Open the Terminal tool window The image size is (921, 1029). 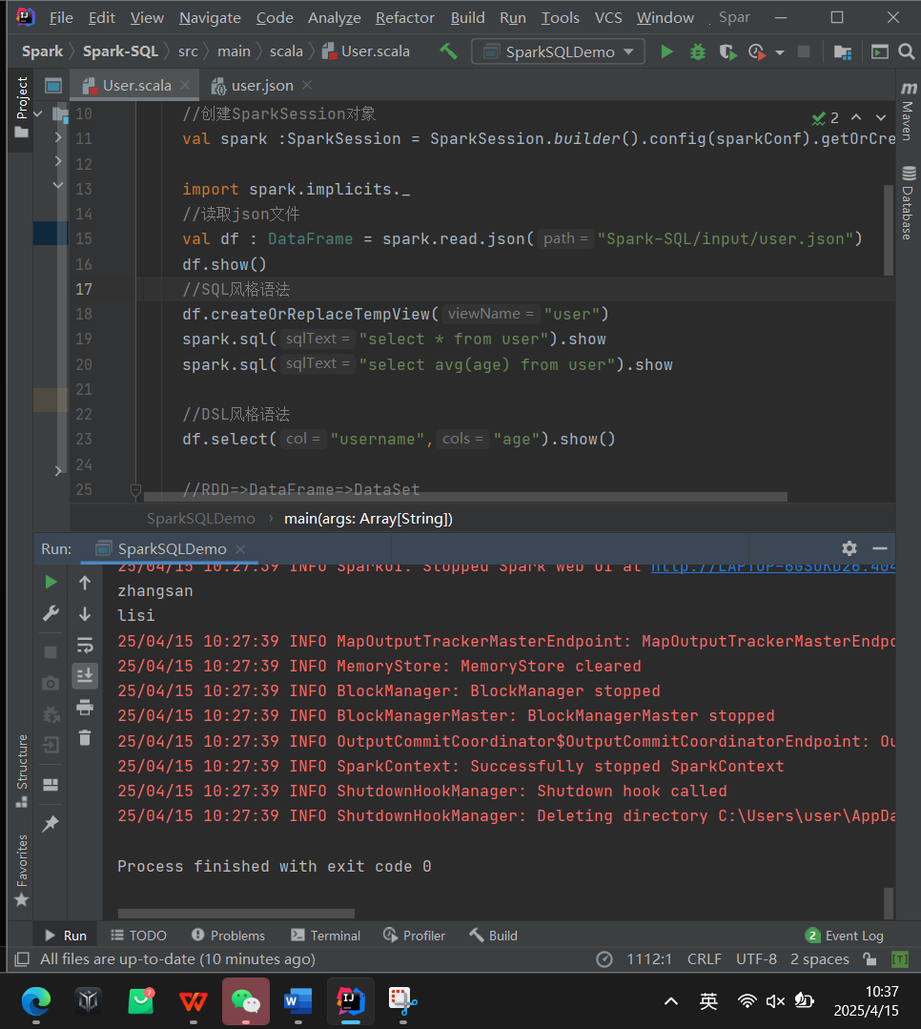[x=325, y=936]
